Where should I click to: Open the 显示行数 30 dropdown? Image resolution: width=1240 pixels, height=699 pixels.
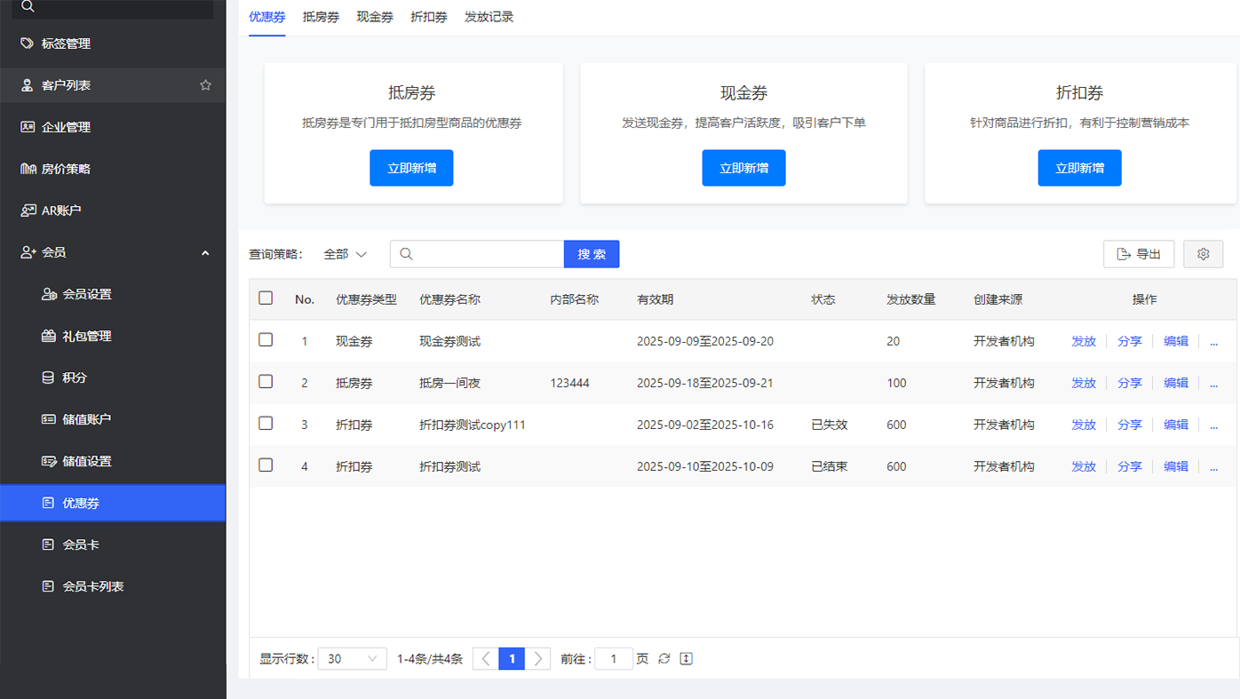tap(352, 658)
